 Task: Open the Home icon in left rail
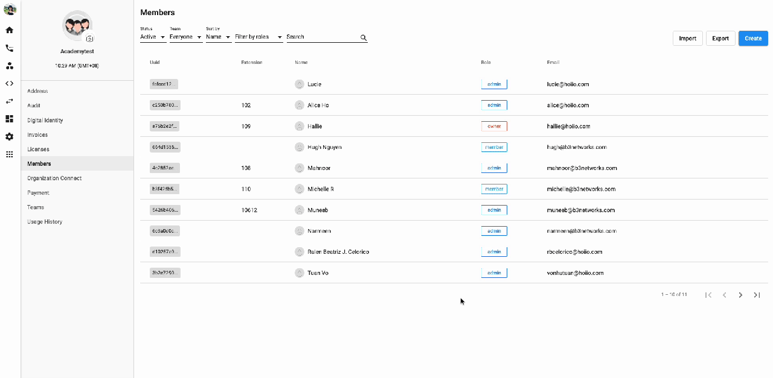9,30
